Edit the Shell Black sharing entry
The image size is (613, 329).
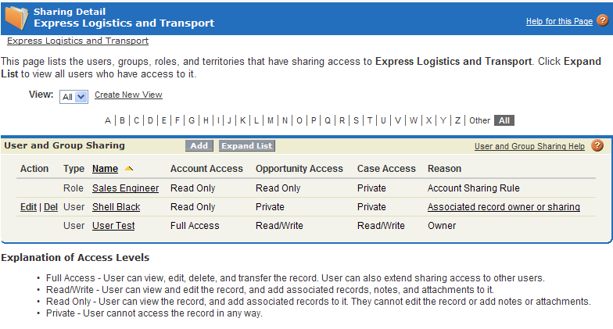28,207
